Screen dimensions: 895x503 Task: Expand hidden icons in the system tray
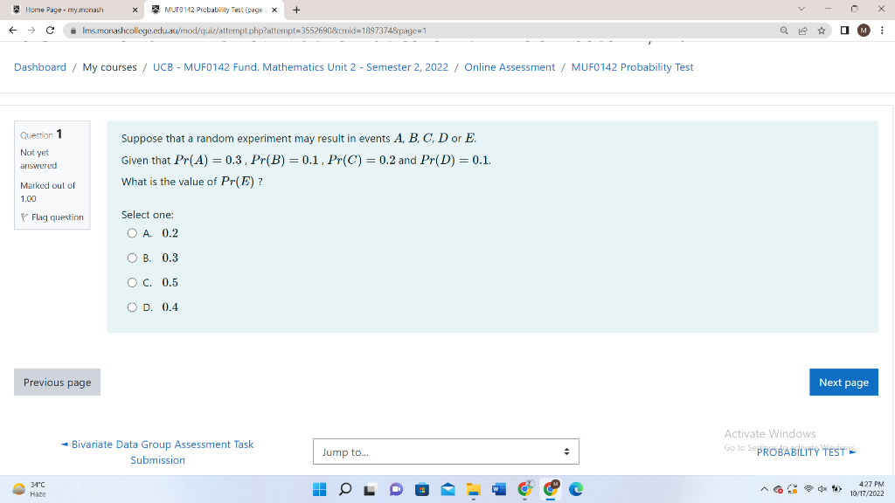tap(766, 489)
